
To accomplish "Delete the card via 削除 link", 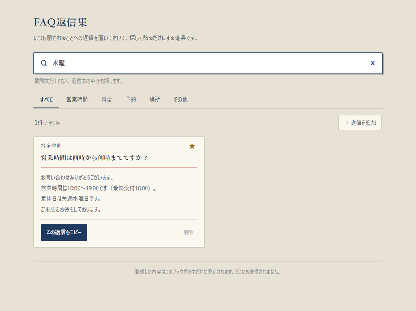I will click(188, 233).
